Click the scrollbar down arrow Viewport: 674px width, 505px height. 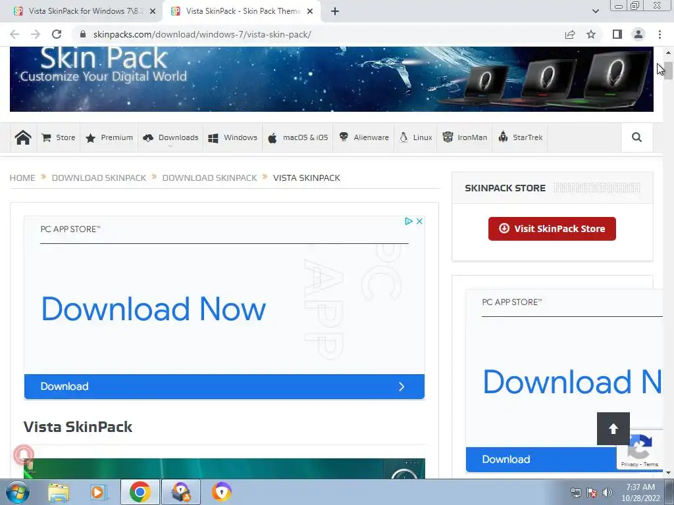(667, 473)
